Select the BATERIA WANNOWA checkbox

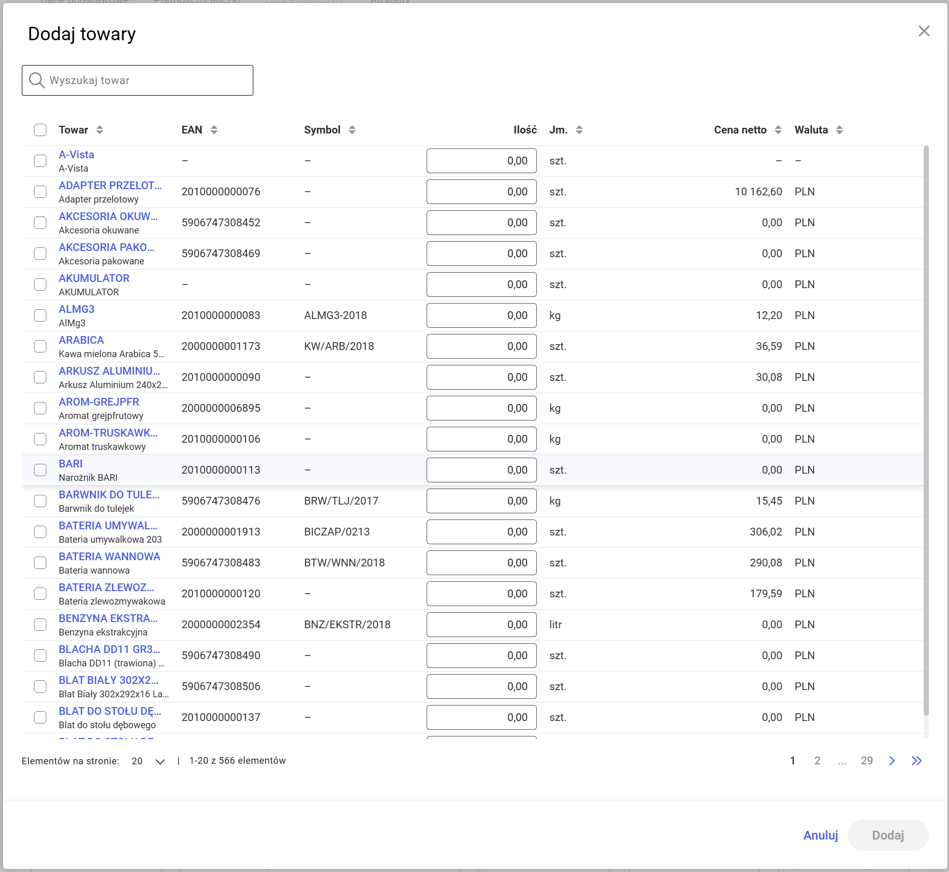(x=40, y=563)
